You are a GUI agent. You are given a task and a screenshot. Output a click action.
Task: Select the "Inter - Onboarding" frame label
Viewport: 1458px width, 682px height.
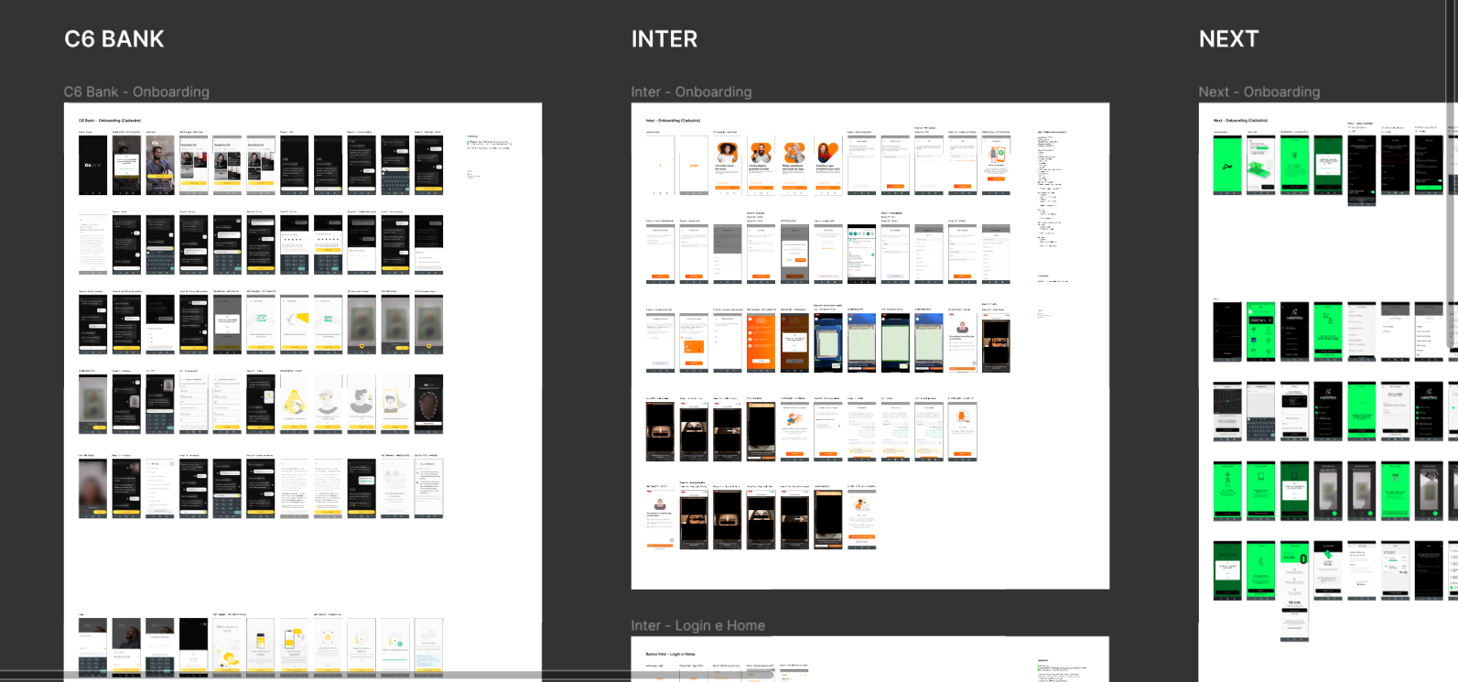point(691,92)
